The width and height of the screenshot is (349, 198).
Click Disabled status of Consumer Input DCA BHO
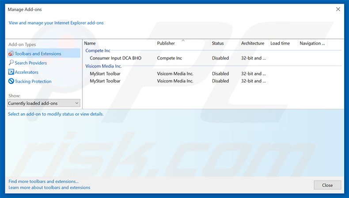coord(220,58)
